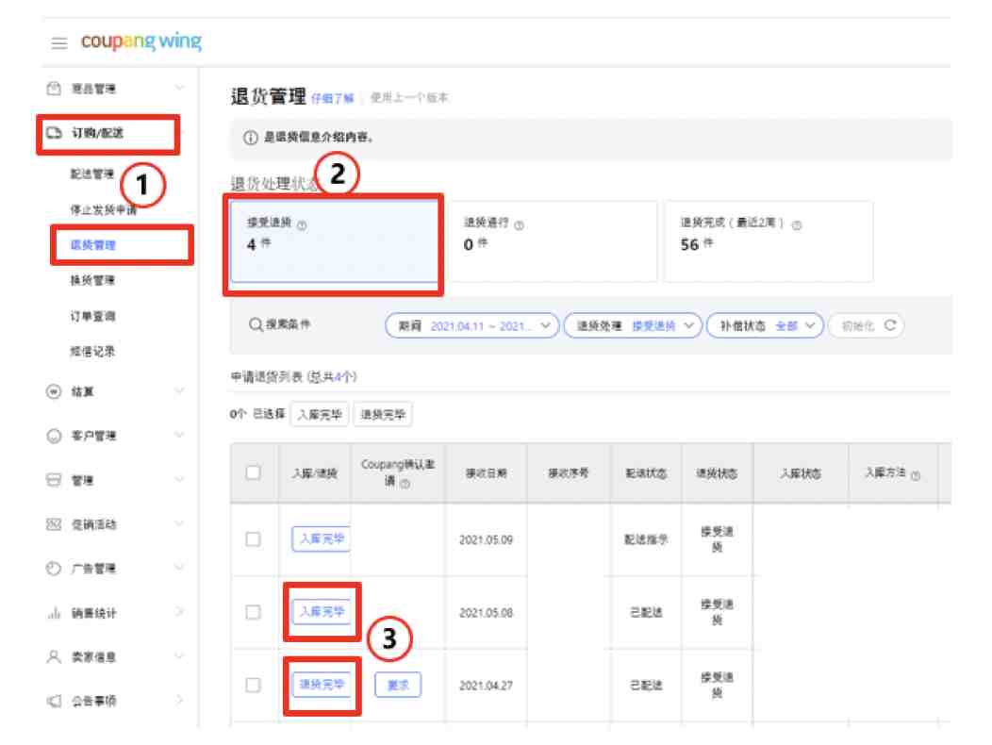Click 入库完毕 button in 2021.05.08 row
The width and height of the screenshot is (992, 745).
322,611
